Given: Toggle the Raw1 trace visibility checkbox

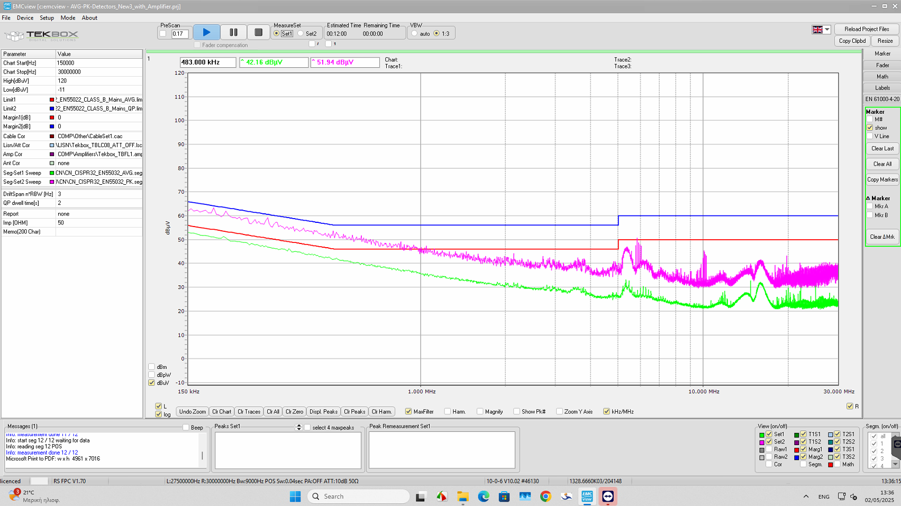Looking at the screenshot, I should tap(769, 449).
